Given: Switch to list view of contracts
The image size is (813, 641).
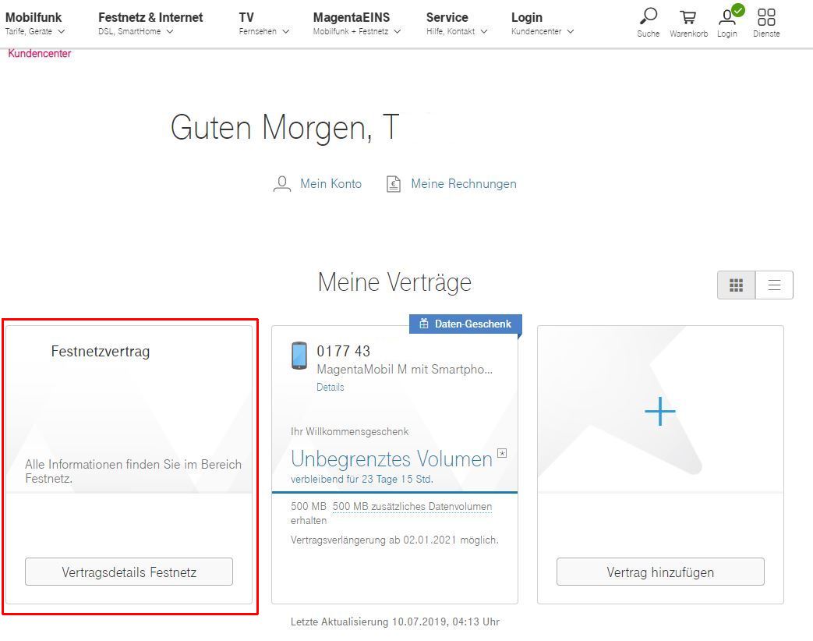Looking at the screenshot, I should [x=774, y=285].
